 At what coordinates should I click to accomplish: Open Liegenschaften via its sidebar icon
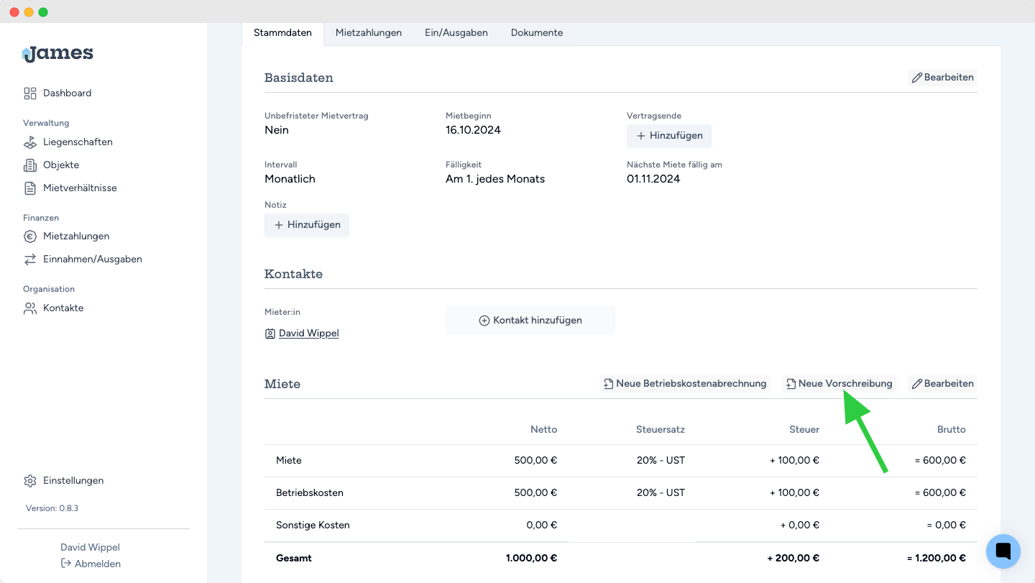[30, 142]
